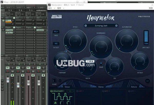
Task: Open the first plugin slot dropdown on channel 1
Action: (x=14, y=30)
